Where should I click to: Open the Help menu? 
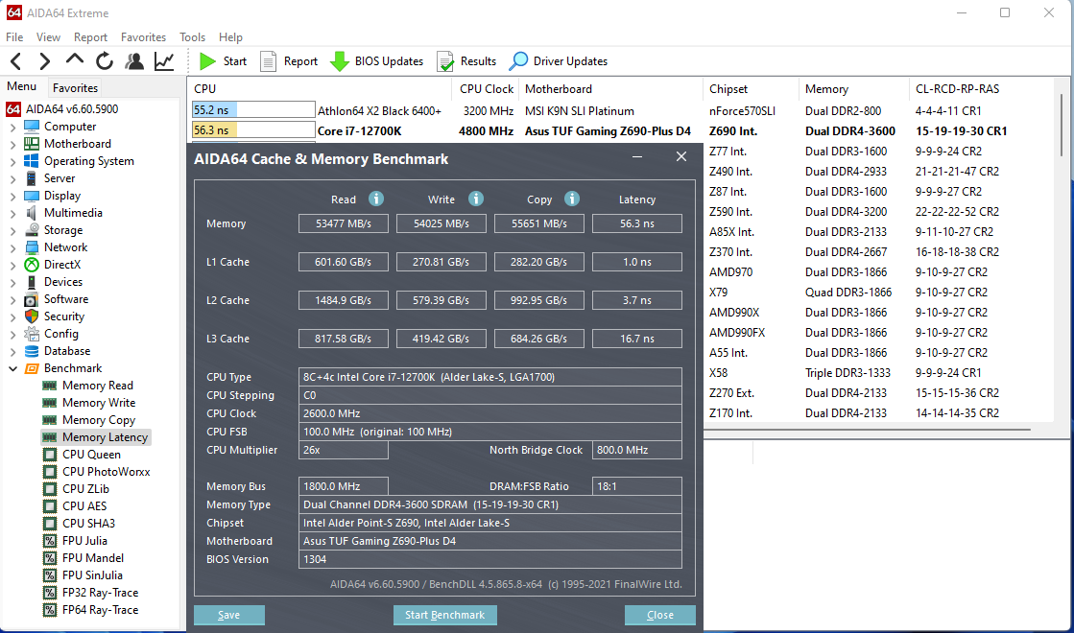coord(230,37)
